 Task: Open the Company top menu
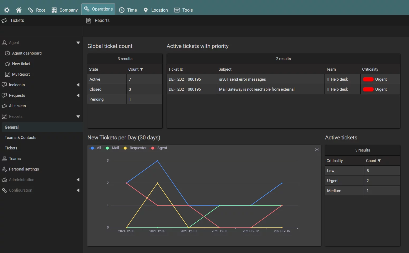click(65, 10)
